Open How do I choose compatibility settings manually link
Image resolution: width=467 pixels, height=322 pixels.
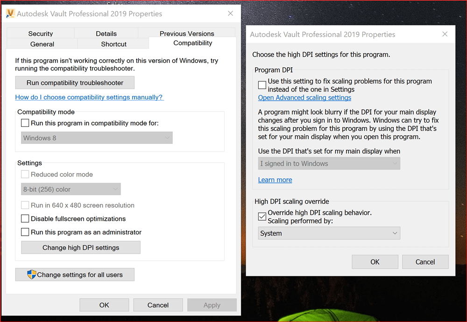pos(89,97)
